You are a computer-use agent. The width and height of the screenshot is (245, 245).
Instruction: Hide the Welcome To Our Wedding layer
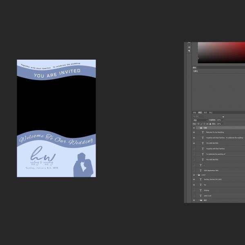194,132
